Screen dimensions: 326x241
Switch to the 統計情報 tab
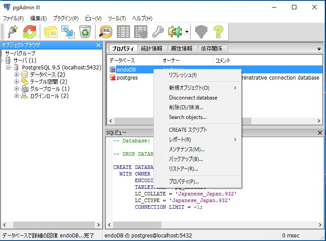tap(152, 49)
